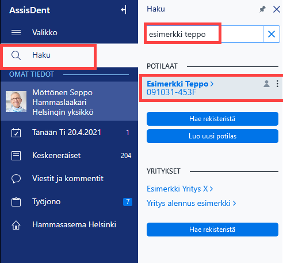Open company Esimerkki Yritys X

(x=180, y=189)
